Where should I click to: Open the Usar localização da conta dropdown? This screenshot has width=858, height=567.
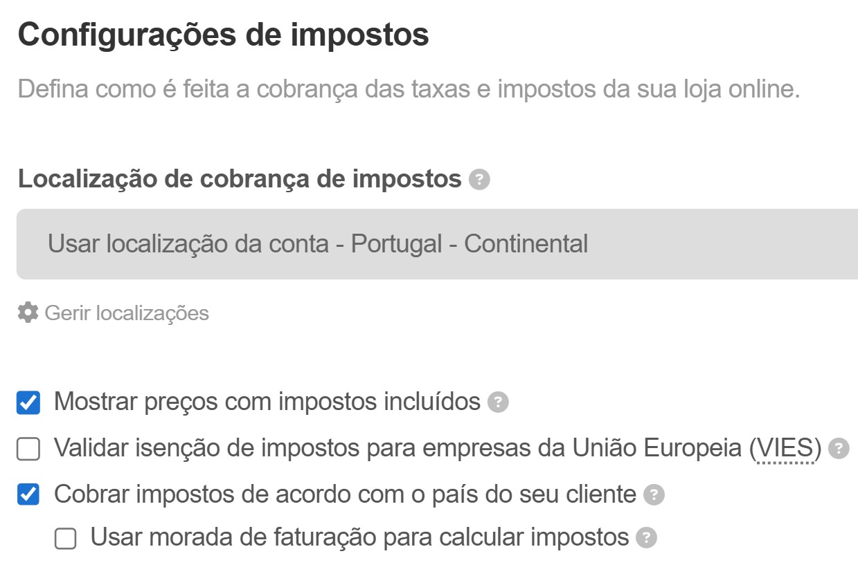click(436, 244)
